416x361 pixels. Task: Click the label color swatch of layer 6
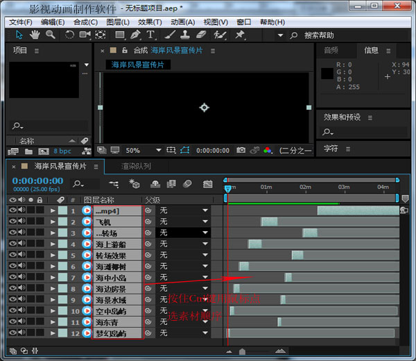(x=63, y=266)
